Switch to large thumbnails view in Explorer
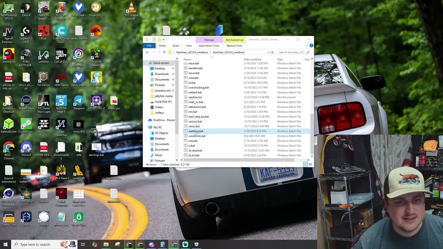This screenshot has height=249, width=443. [310, 165]
